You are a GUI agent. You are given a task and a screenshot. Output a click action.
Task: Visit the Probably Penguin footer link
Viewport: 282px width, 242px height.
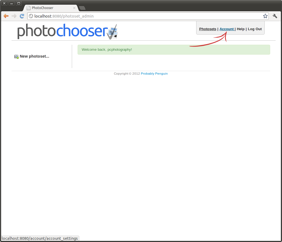[154, 74]
